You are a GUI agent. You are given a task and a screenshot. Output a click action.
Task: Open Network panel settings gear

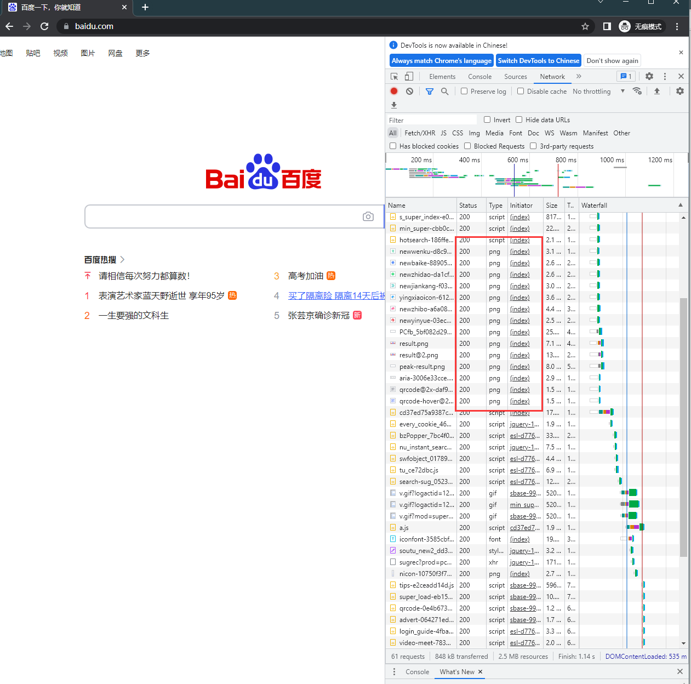coord(680,91)
